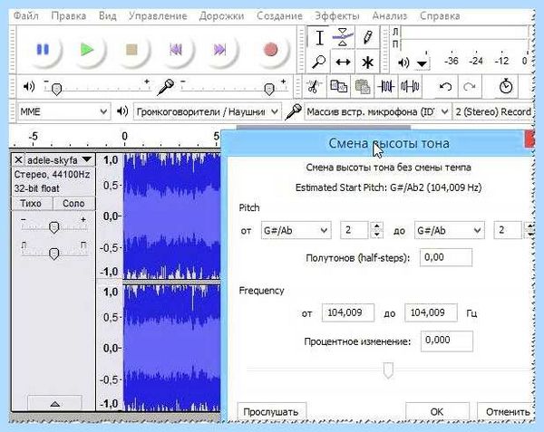Open the Дорожки menu
This screenshot has height=432, width=544.
(x=221, y=16)
